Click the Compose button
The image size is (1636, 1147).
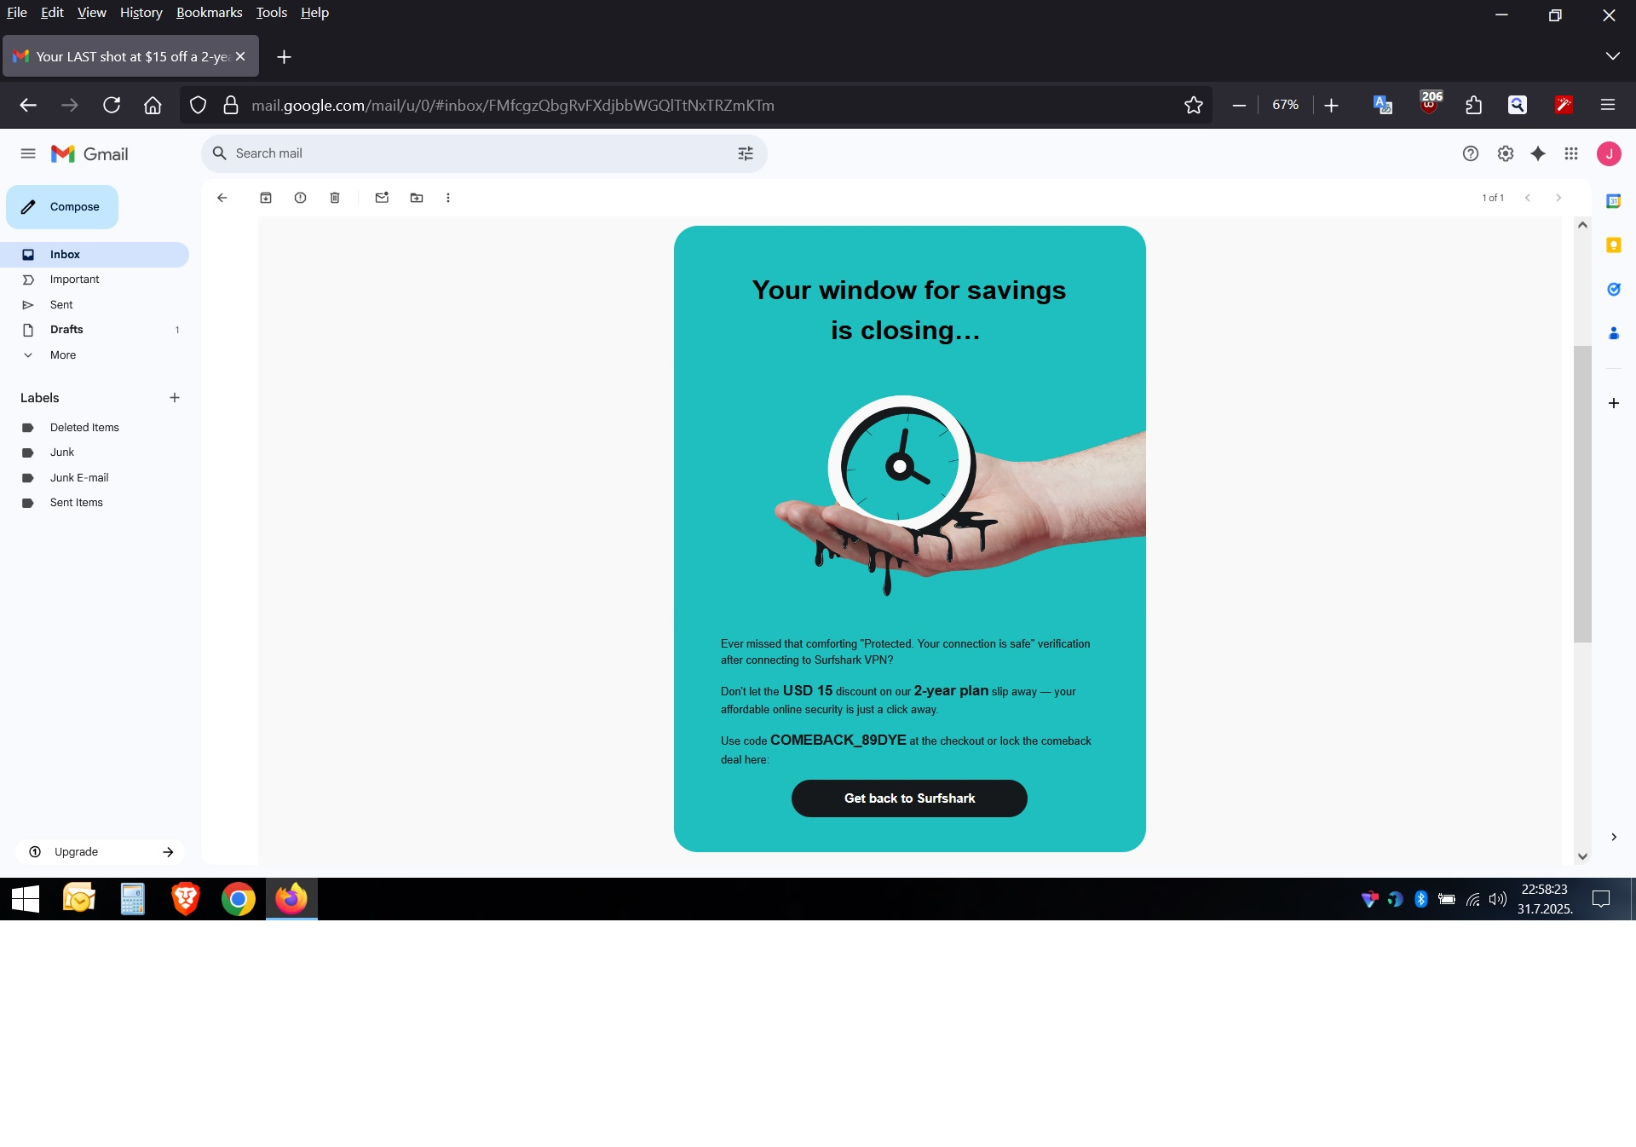pos(62,207)
